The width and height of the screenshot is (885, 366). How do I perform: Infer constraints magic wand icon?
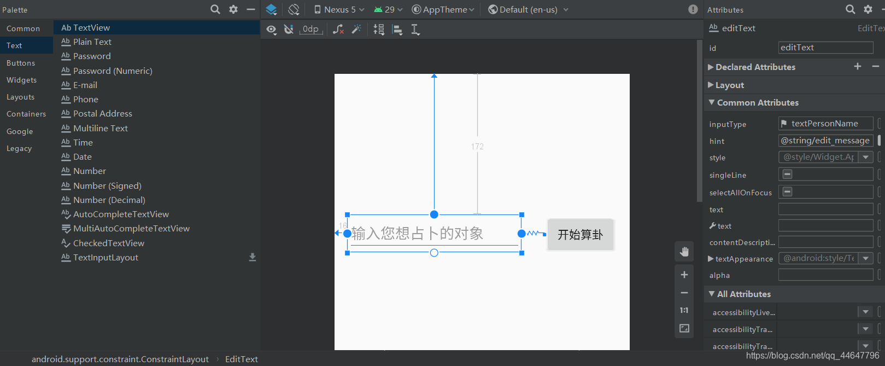[356, 30]
